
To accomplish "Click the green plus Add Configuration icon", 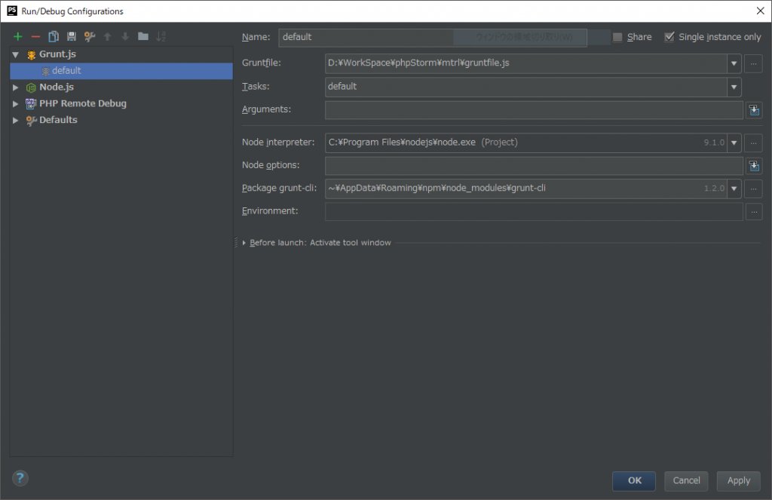I will (17, 37).
